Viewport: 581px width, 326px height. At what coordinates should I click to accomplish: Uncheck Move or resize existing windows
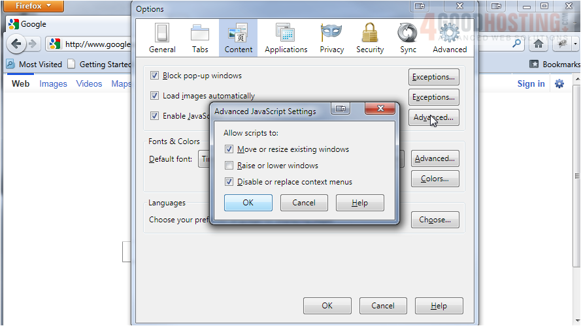pyautogui.click(x=229, y=149)
